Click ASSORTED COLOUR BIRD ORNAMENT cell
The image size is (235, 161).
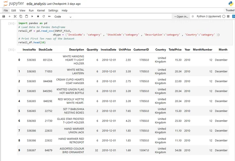click(x=72, y=151)
